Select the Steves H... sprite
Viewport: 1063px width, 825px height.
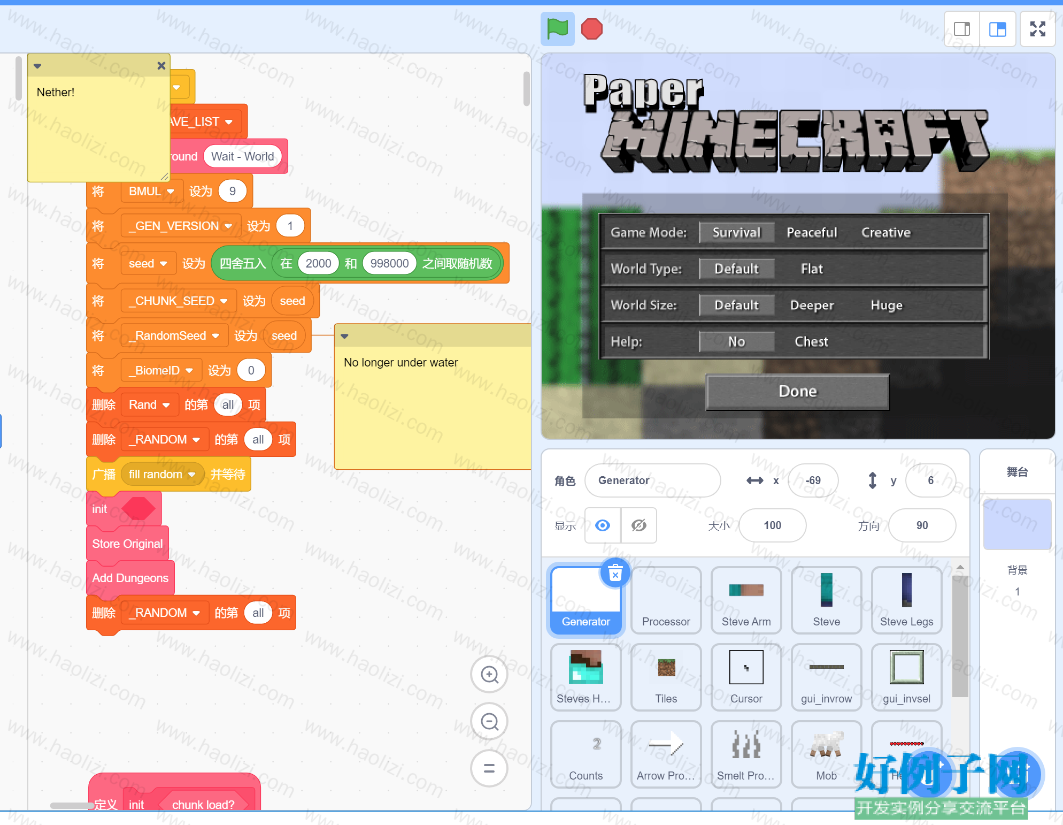pyautogui.click(x=586, y=678)
